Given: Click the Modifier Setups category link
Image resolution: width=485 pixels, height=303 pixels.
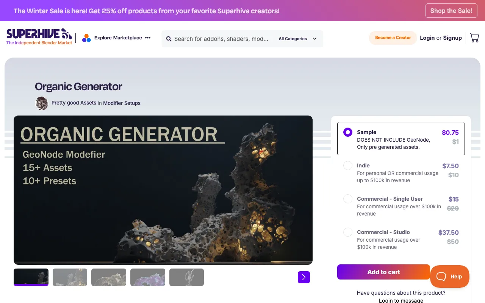Looking at the screenshot, I should (122, 103).
